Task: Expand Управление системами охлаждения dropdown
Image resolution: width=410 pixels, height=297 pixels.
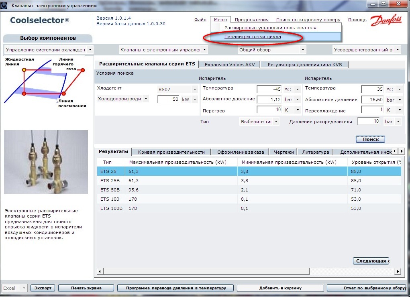Action: (90, 49)
